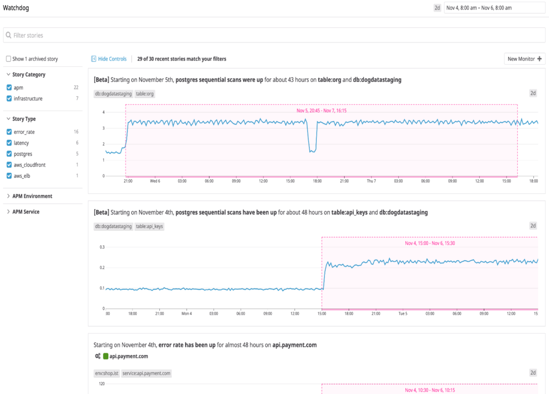
Task: Click the db:dogdatastaging tag in the first story
Action: [113, 93]
